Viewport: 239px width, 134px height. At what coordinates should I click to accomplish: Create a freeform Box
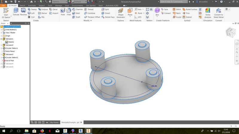click(x=157, y=12)
